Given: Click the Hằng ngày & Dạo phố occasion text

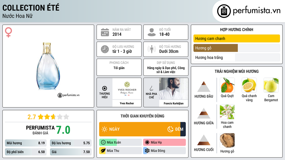Looking at the screenshot, I should (166, 70).
